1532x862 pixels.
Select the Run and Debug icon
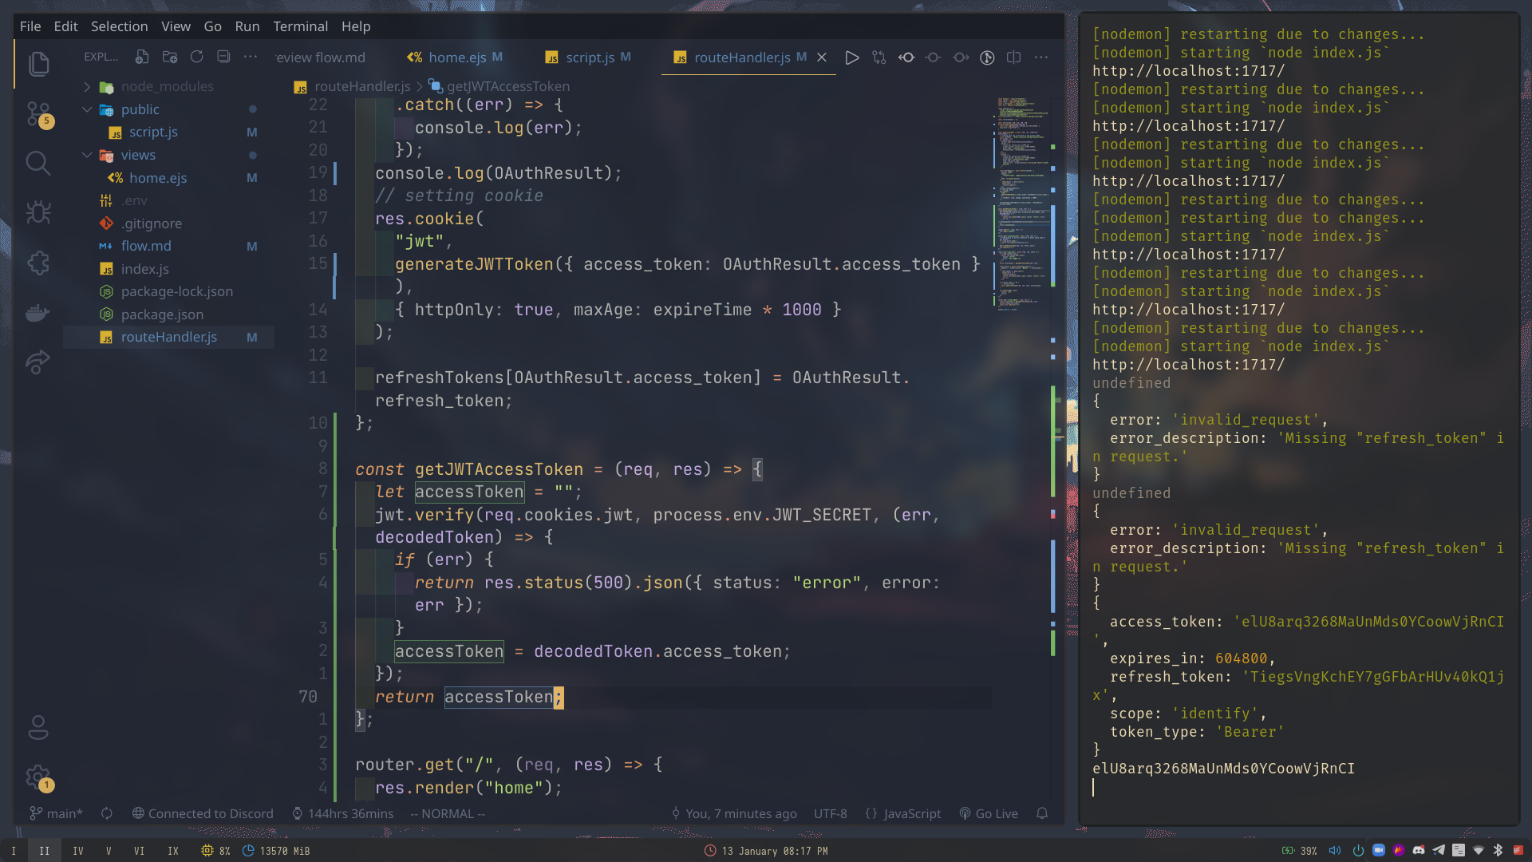point(39,212)
